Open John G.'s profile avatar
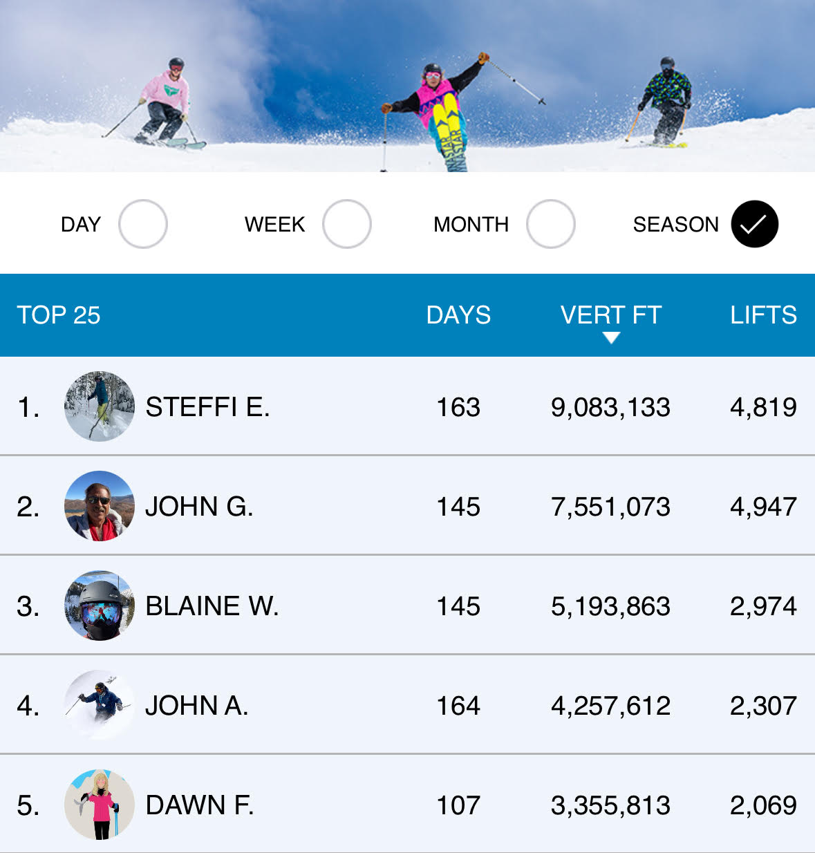Viewport: 815px width, 853px height. coord(100,506)
